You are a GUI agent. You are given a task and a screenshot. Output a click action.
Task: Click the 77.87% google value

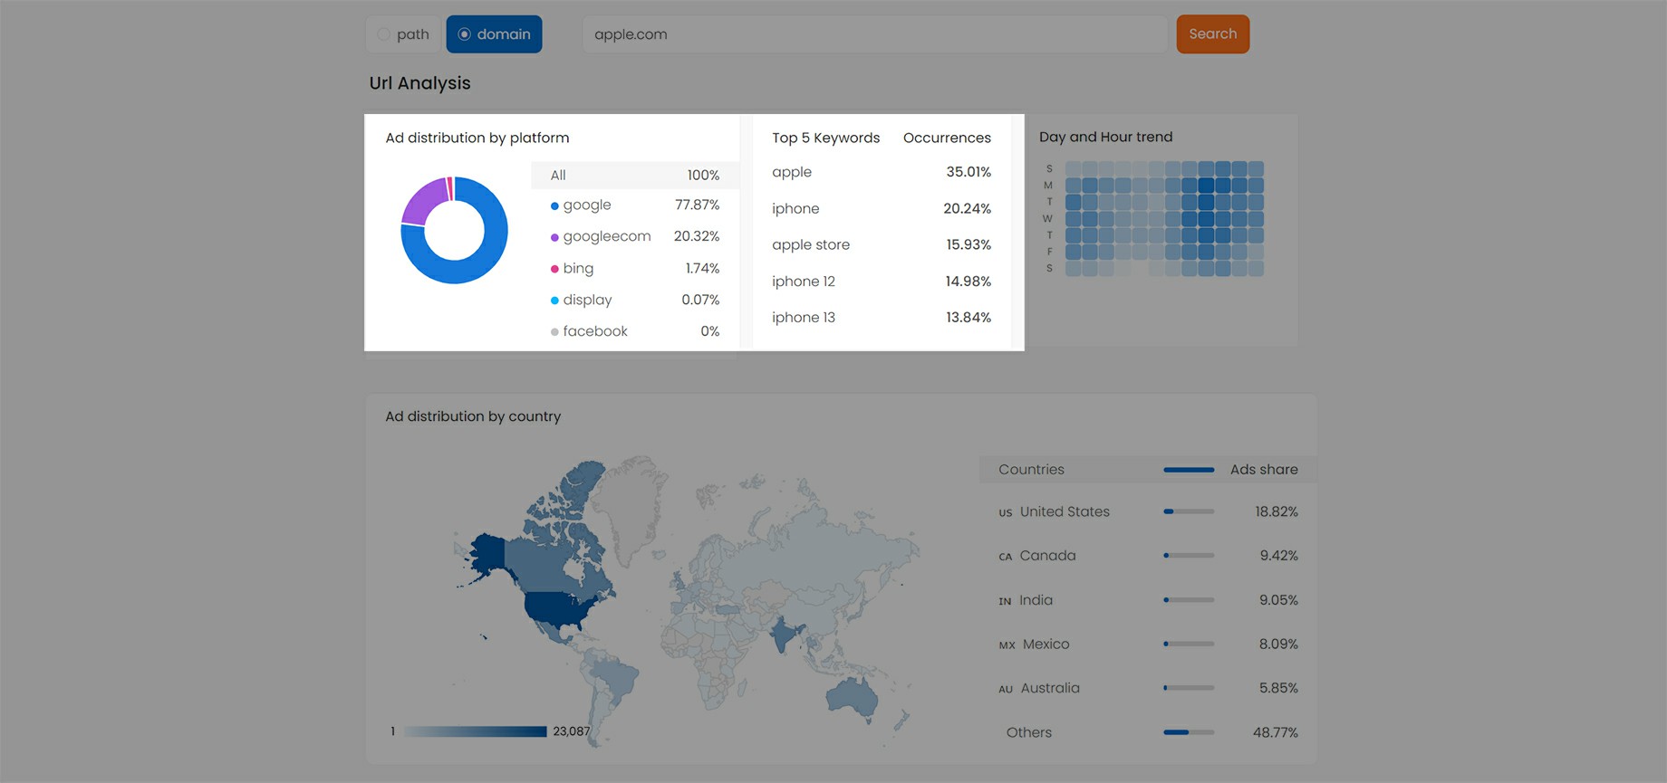pyautogui.click(x=697, y=205)
